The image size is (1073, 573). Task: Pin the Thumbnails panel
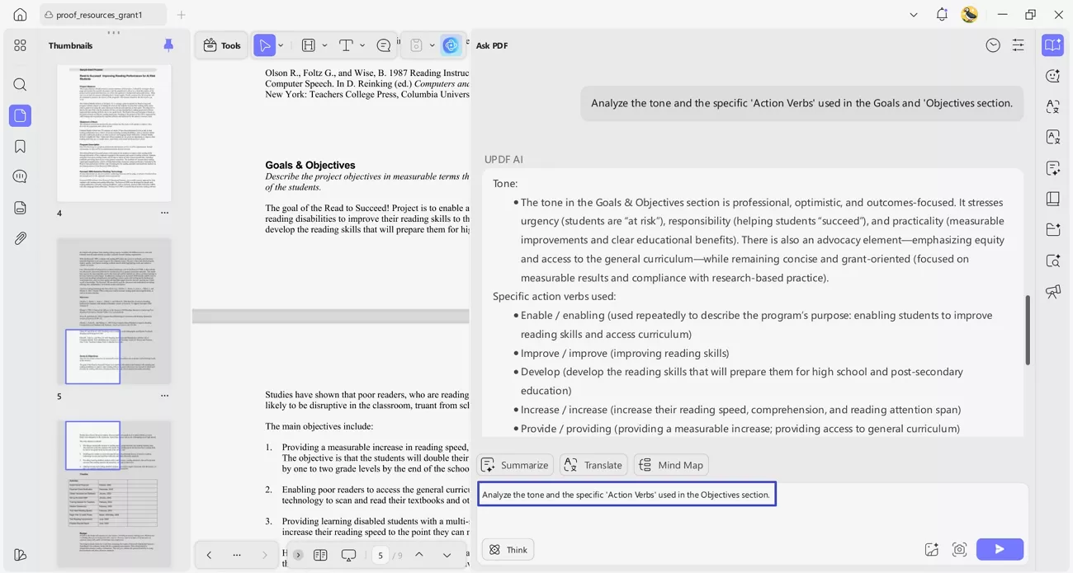[168, 45]
